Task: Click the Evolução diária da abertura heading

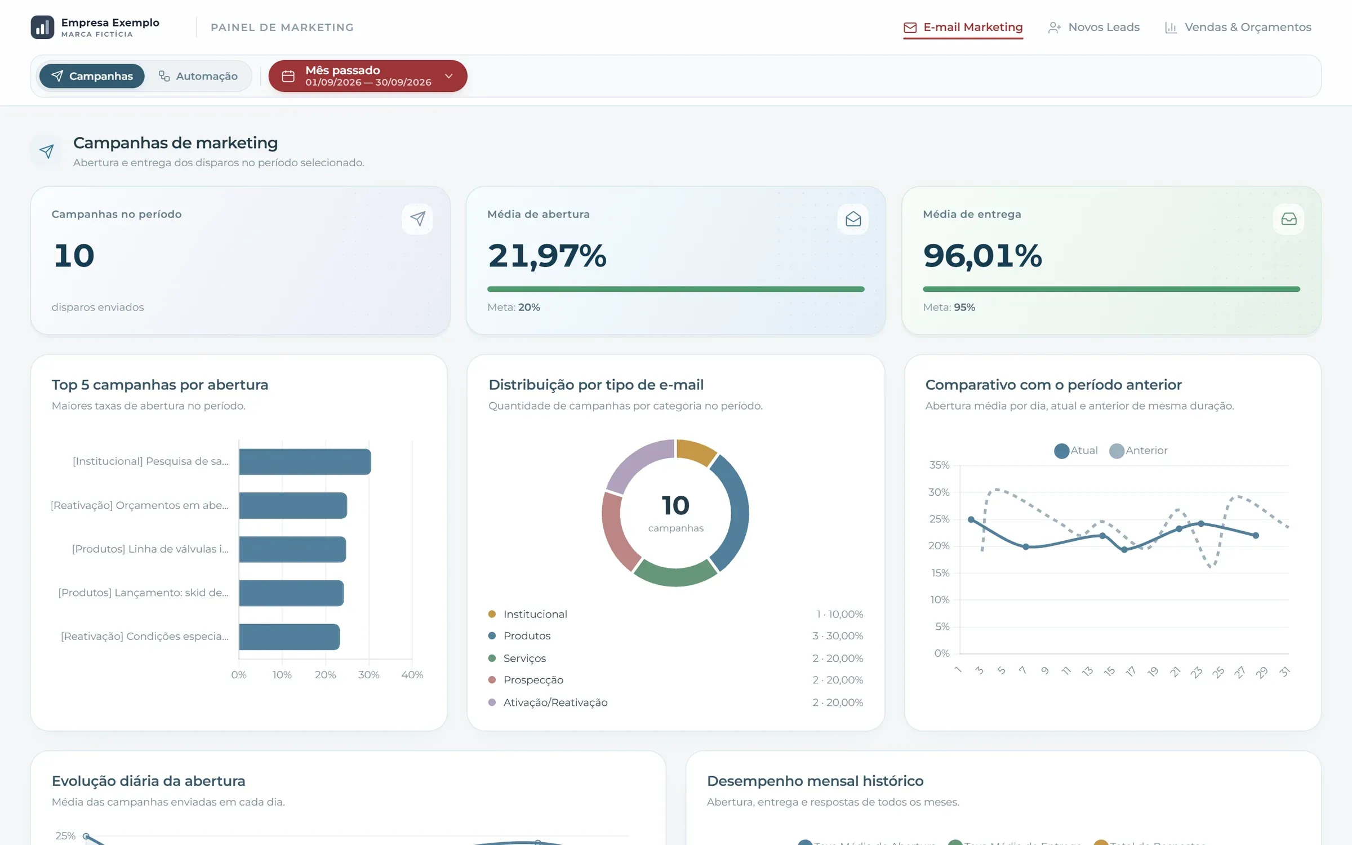Action: (x=149, y=781)
